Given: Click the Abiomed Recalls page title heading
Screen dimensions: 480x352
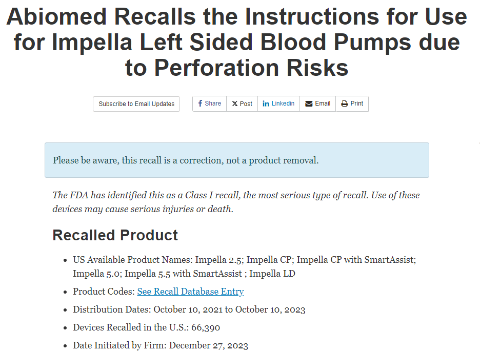Looking at the screenshot, I should (x=237, y=43).
